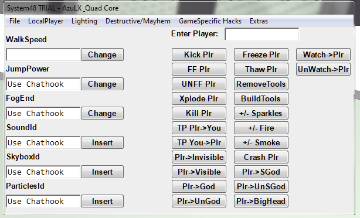
Task: Toggle +/- Sparkles on player
Action: [261, 113]
